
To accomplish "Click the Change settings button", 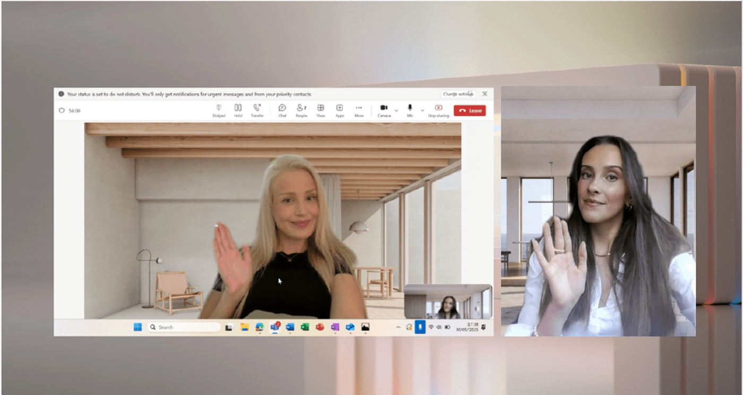I will (458, 94).
